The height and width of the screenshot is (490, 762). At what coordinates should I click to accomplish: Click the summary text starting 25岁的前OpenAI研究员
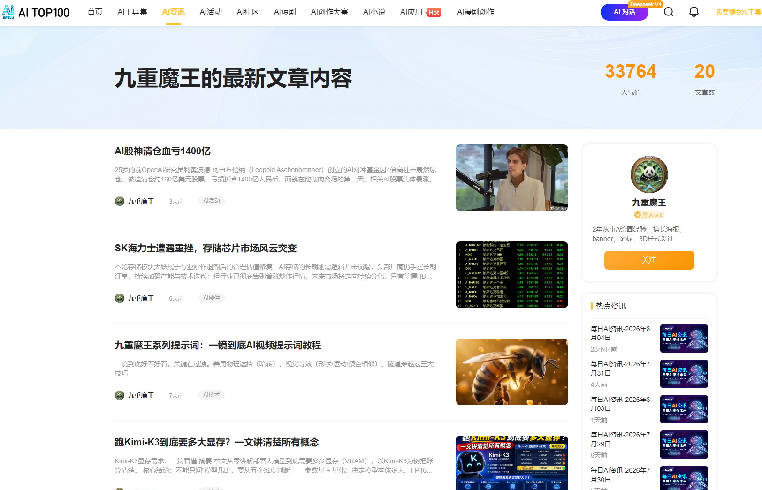click(276, 174)
